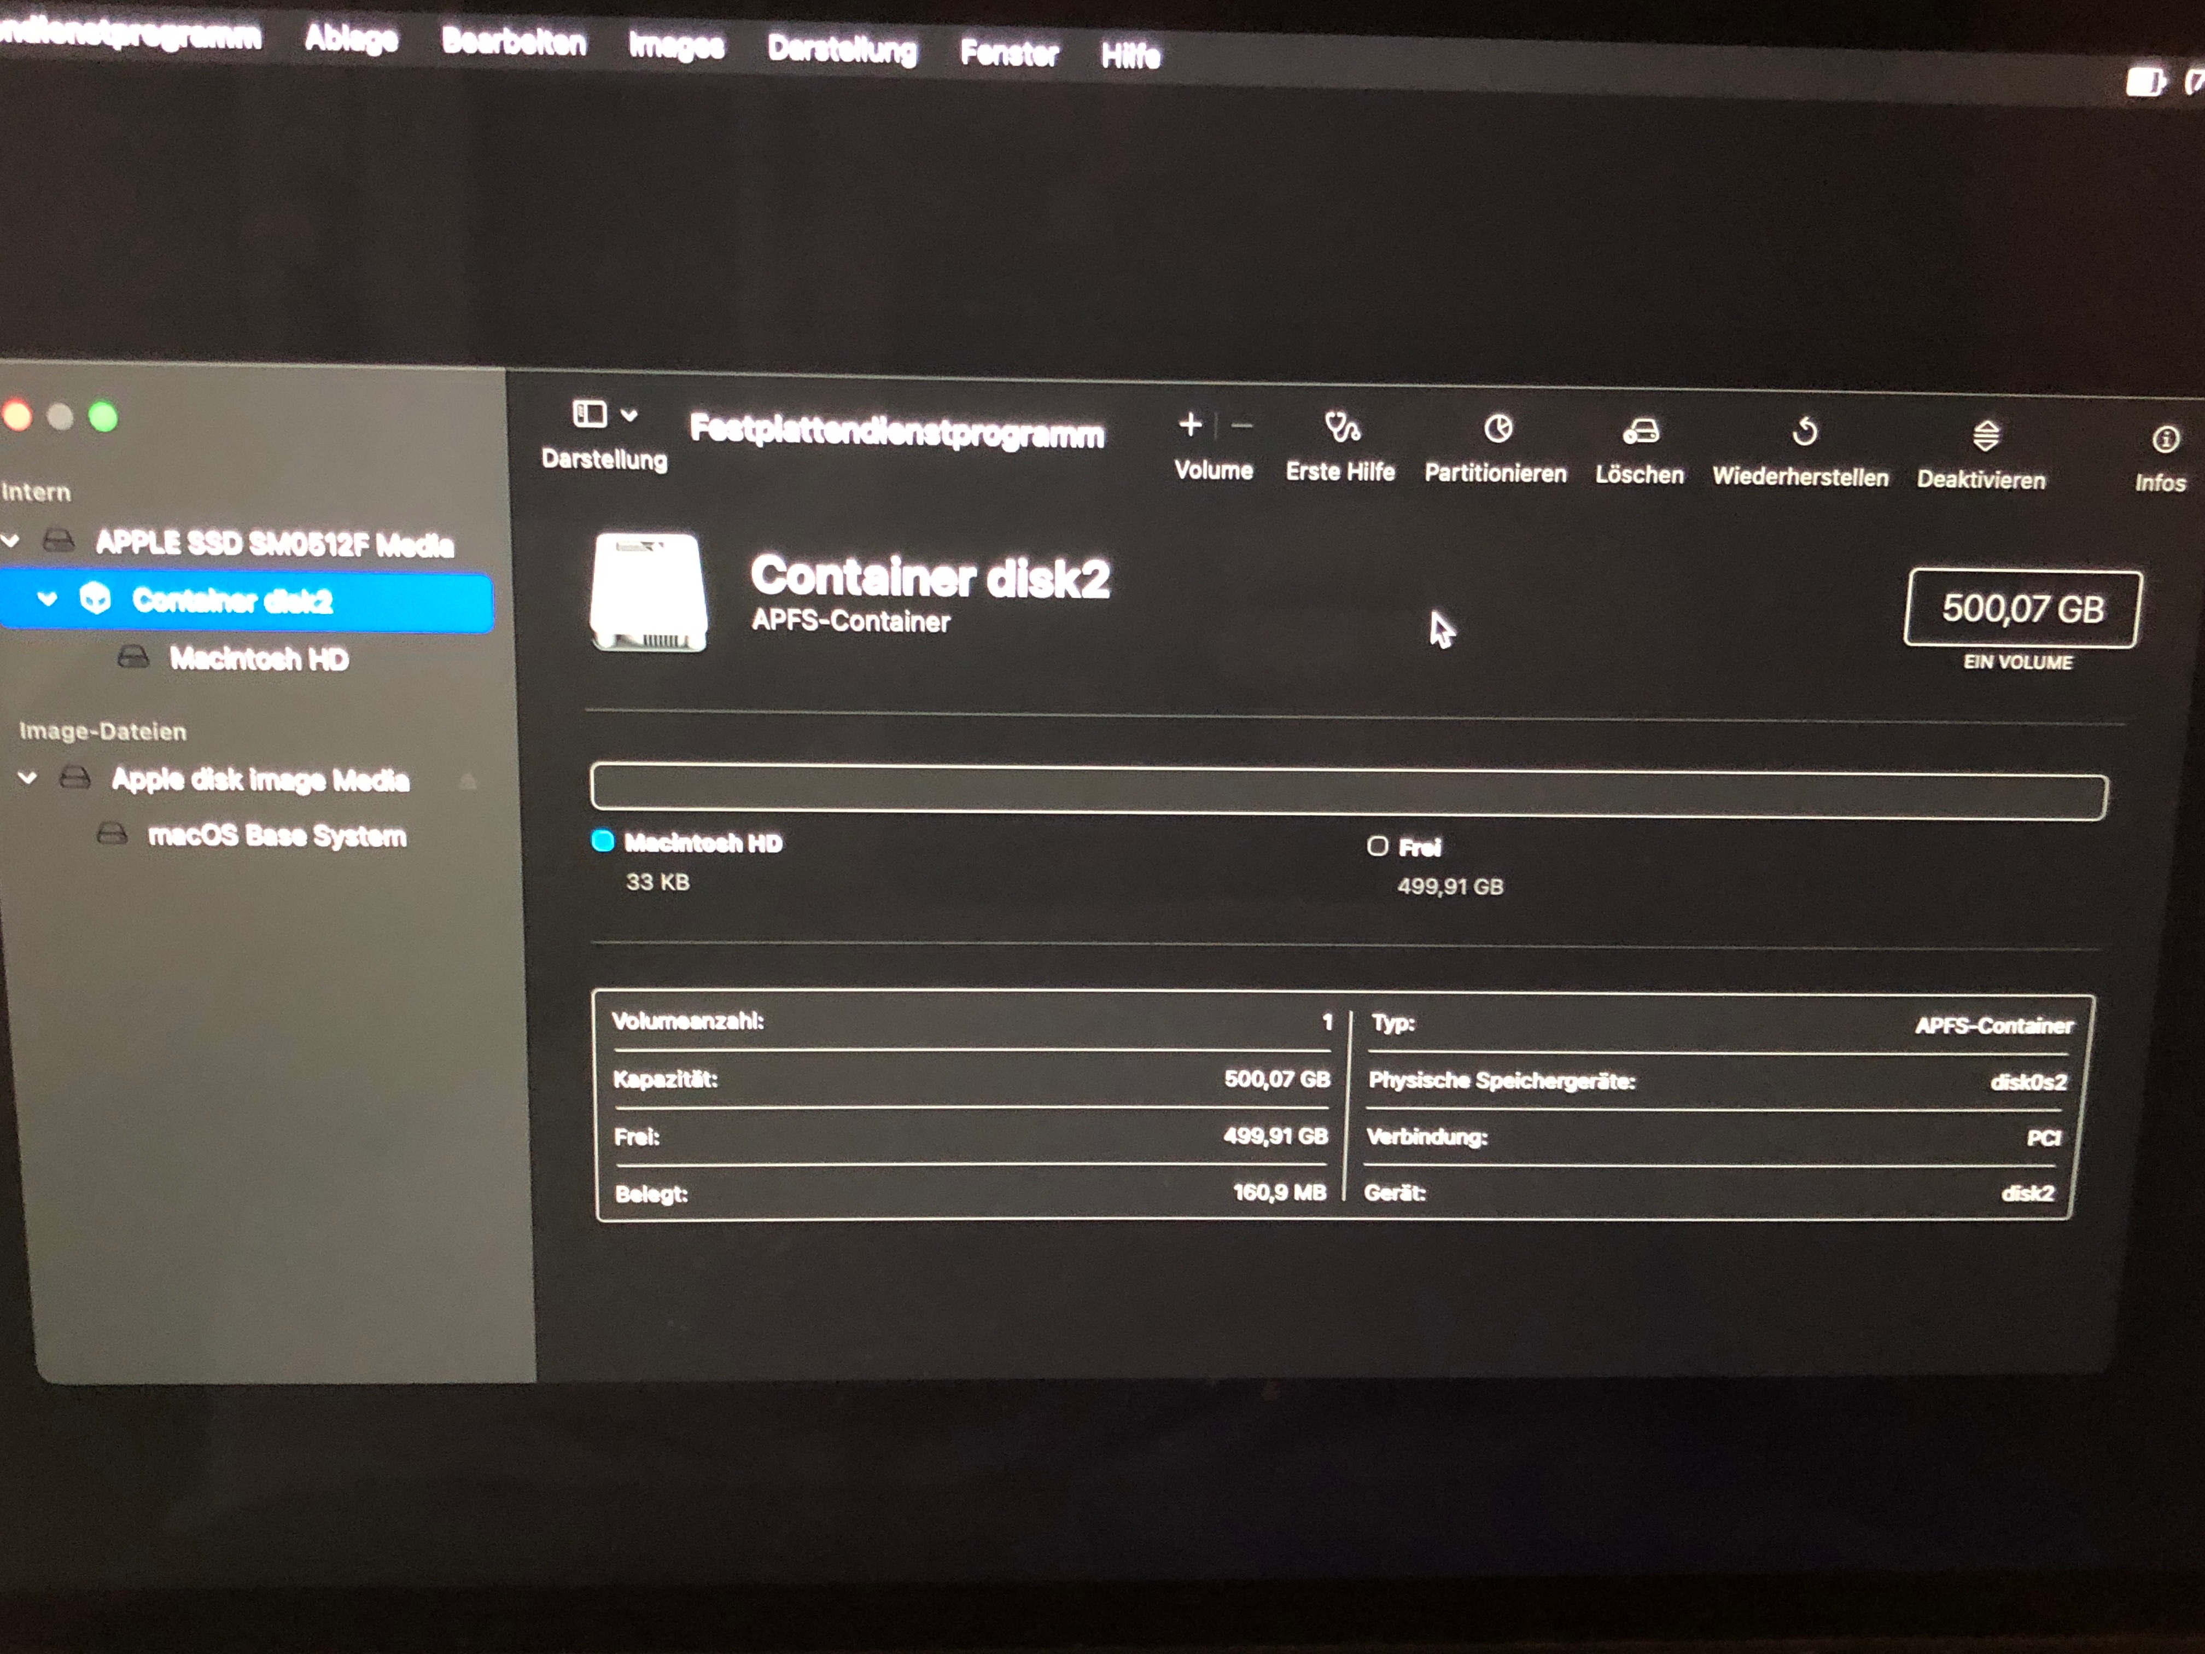Screen dimensions: 2205x1654
Task: Open the Hilfe menu
Action: 1129,55
